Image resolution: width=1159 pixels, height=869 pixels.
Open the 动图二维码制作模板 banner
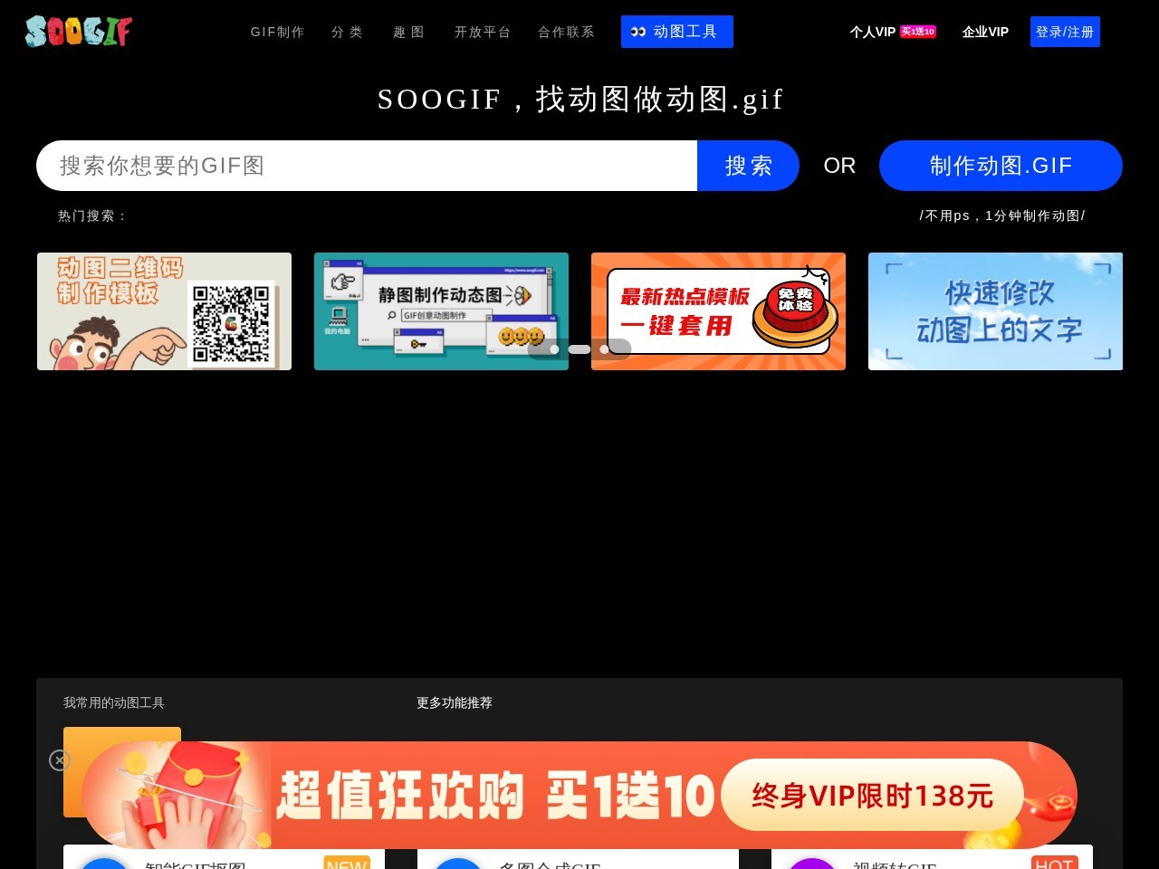164,311
